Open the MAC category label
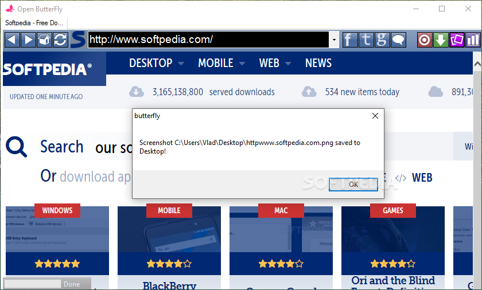 tap(281, 210)
